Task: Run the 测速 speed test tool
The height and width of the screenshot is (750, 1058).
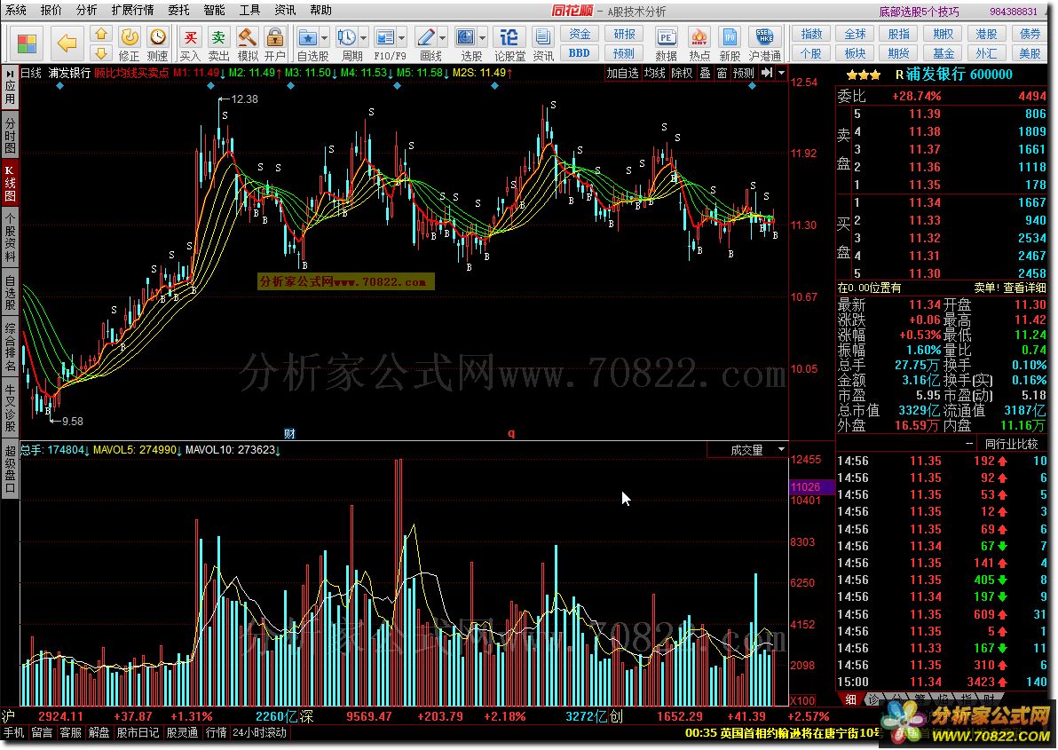Action: pos(157,44)
